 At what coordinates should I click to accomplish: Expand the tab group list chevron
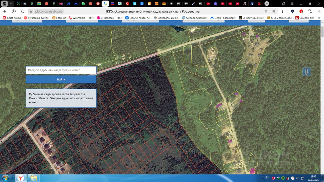pos(11,4)
